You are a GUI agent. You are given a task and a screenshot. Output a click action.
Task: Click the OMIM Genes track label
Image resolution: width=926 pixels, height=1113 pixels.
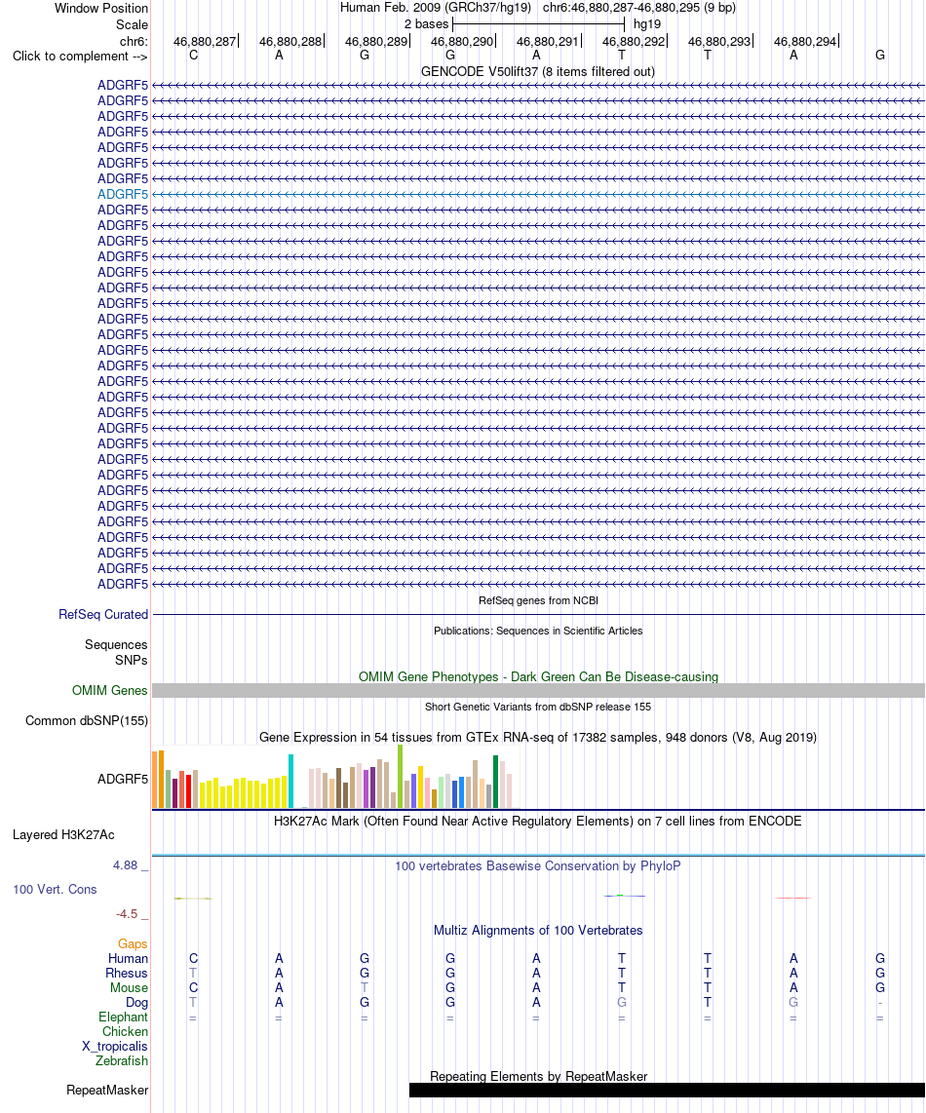pyautogui.click(x=110, y=691)
